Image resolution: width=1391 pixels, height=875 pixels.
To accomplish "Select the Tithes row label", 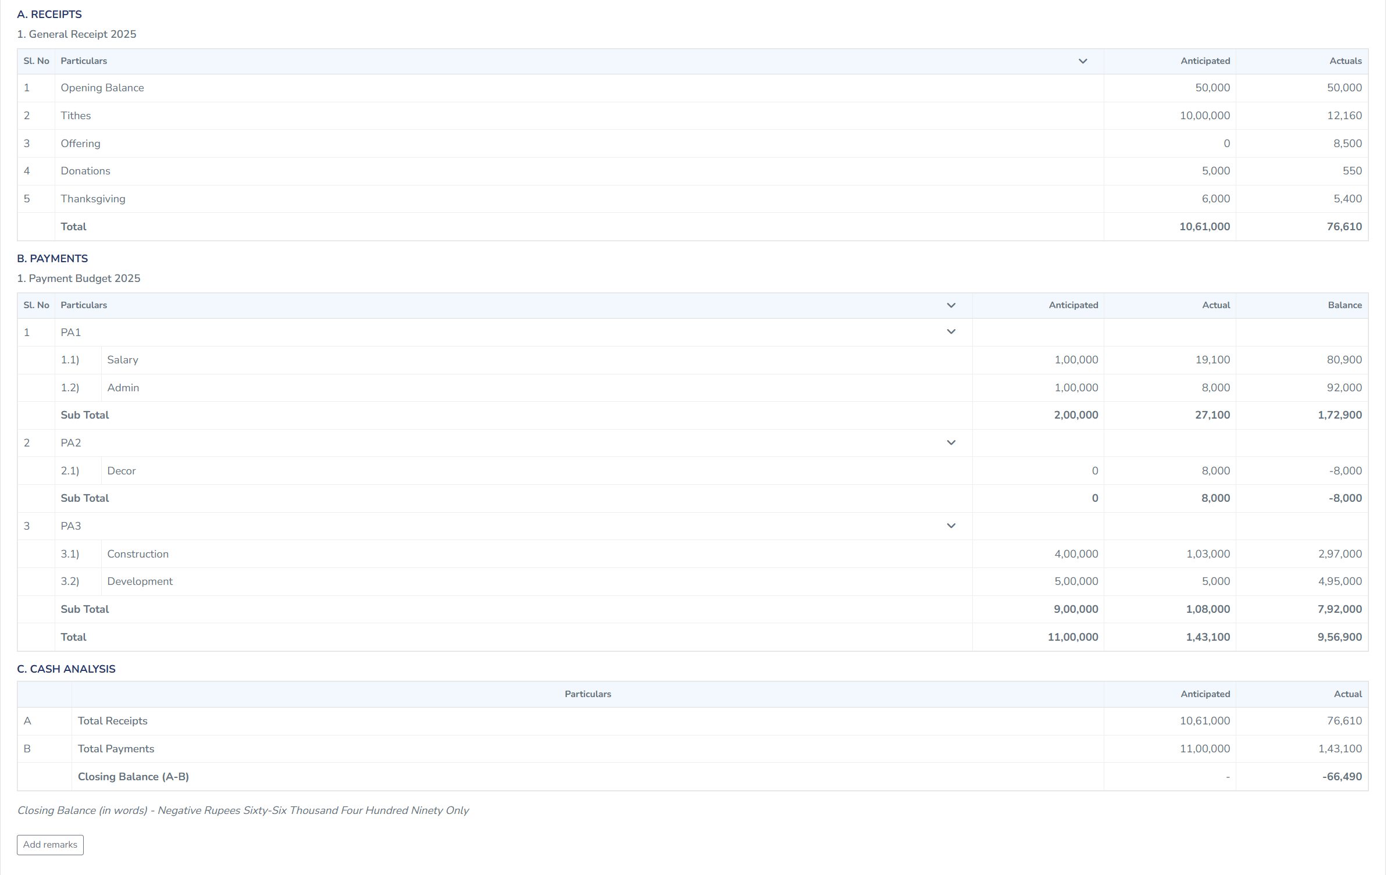I will (x=76, y=116).
